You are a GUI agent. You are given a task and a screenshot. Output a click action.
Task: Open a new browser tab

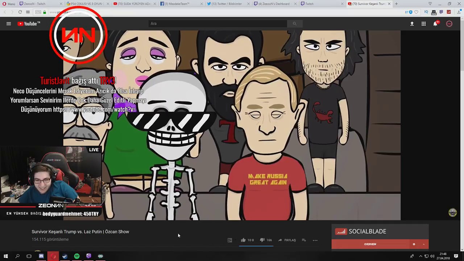[x=396, y=4]
